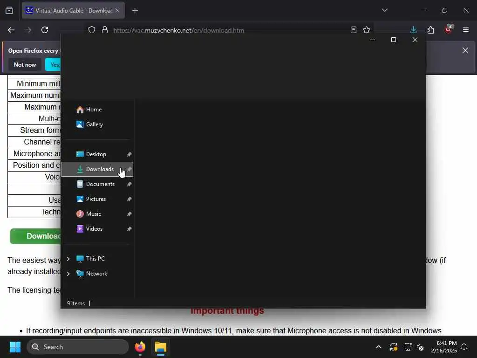The image size is (477, 358).
Task: Open Videos folder in sidebar
Action: [97, 229]
